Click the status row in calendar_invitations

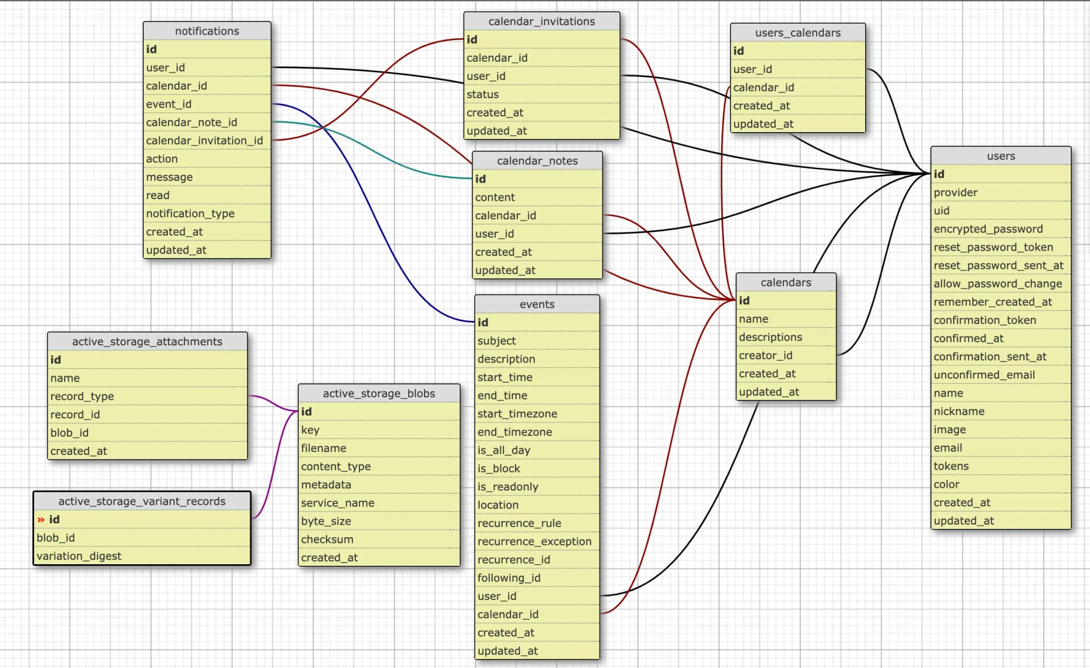483,95
